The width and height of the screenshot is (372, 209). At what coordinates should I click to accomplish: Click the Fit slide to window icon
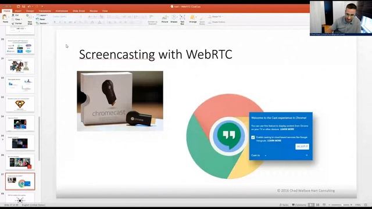click(366, 205)
